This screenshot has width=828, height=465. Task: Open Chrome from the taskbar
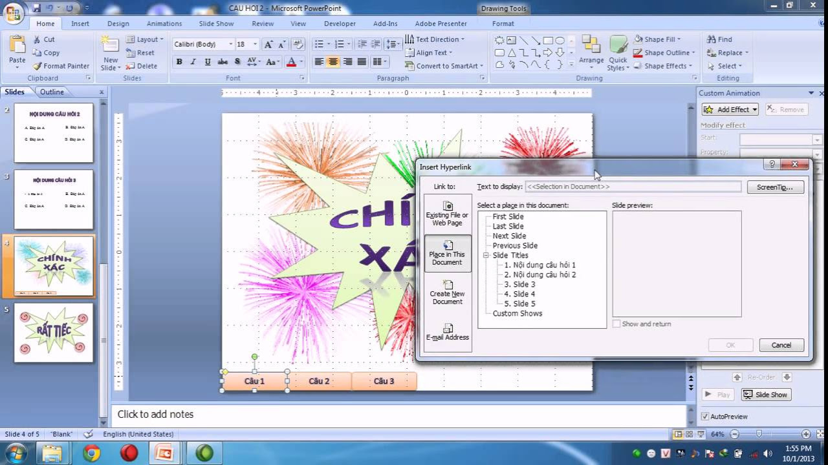(91, 453)
